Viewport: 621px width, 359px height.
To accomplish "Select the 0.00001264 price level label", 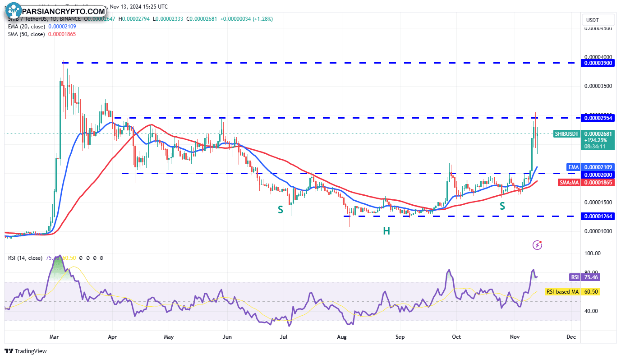I will pos(598,216).
